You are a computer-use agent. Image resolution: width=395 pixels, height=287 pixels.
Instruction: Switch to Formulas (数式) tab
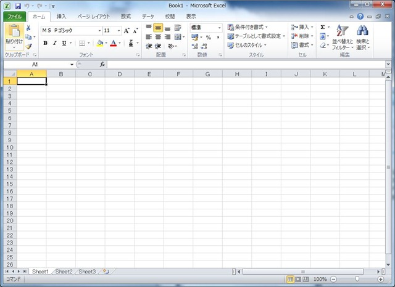pyautogui.click(x=126, y=17)
